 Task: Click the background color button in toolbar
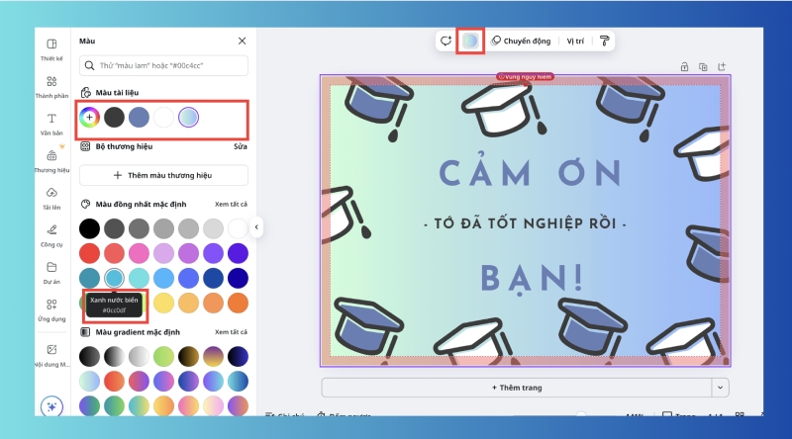click(471, 41)
